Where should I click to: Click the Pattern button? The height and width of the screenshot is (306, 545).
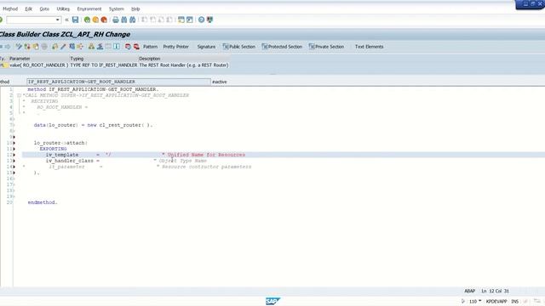point(150,47)
